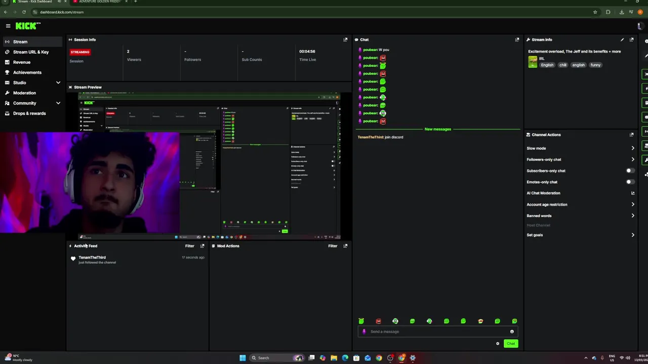Viewport: 648px width, 364px height.
Task: Click the English language tag
Action: click(547, 65)
